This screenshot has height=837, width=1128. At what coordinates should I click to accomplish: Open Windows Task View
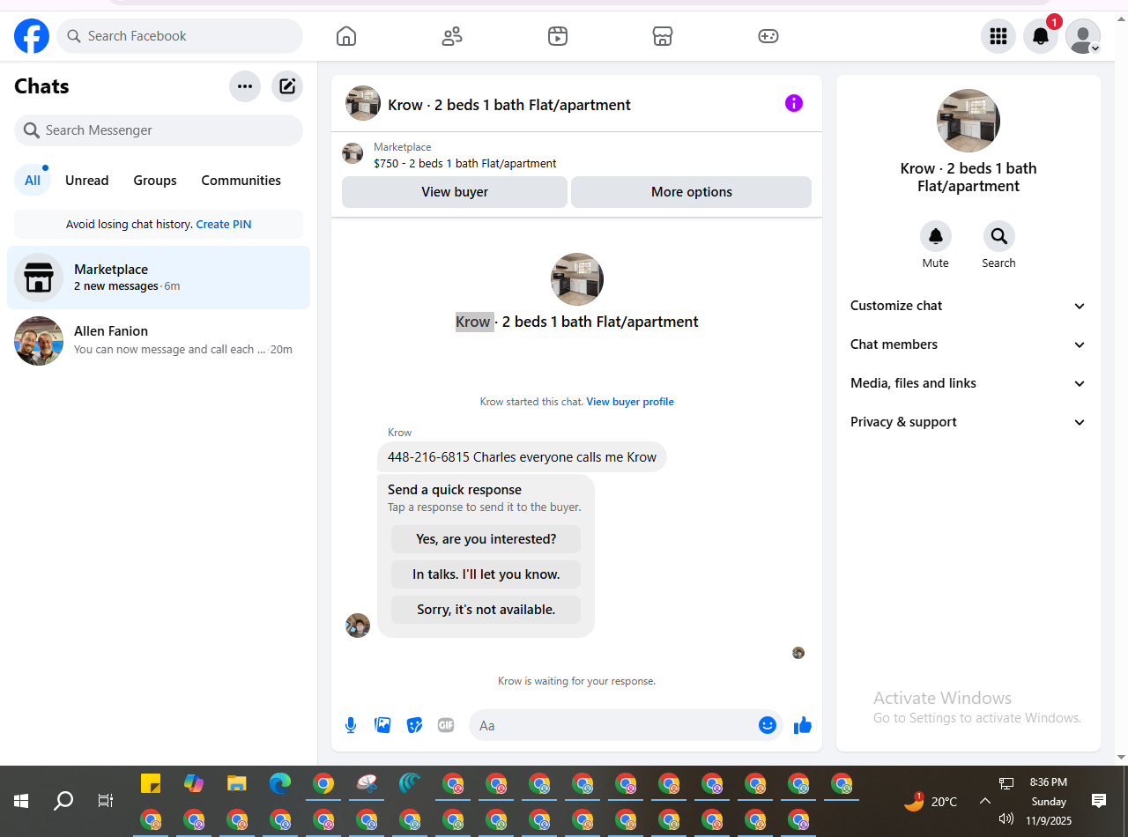pos(106,801)
